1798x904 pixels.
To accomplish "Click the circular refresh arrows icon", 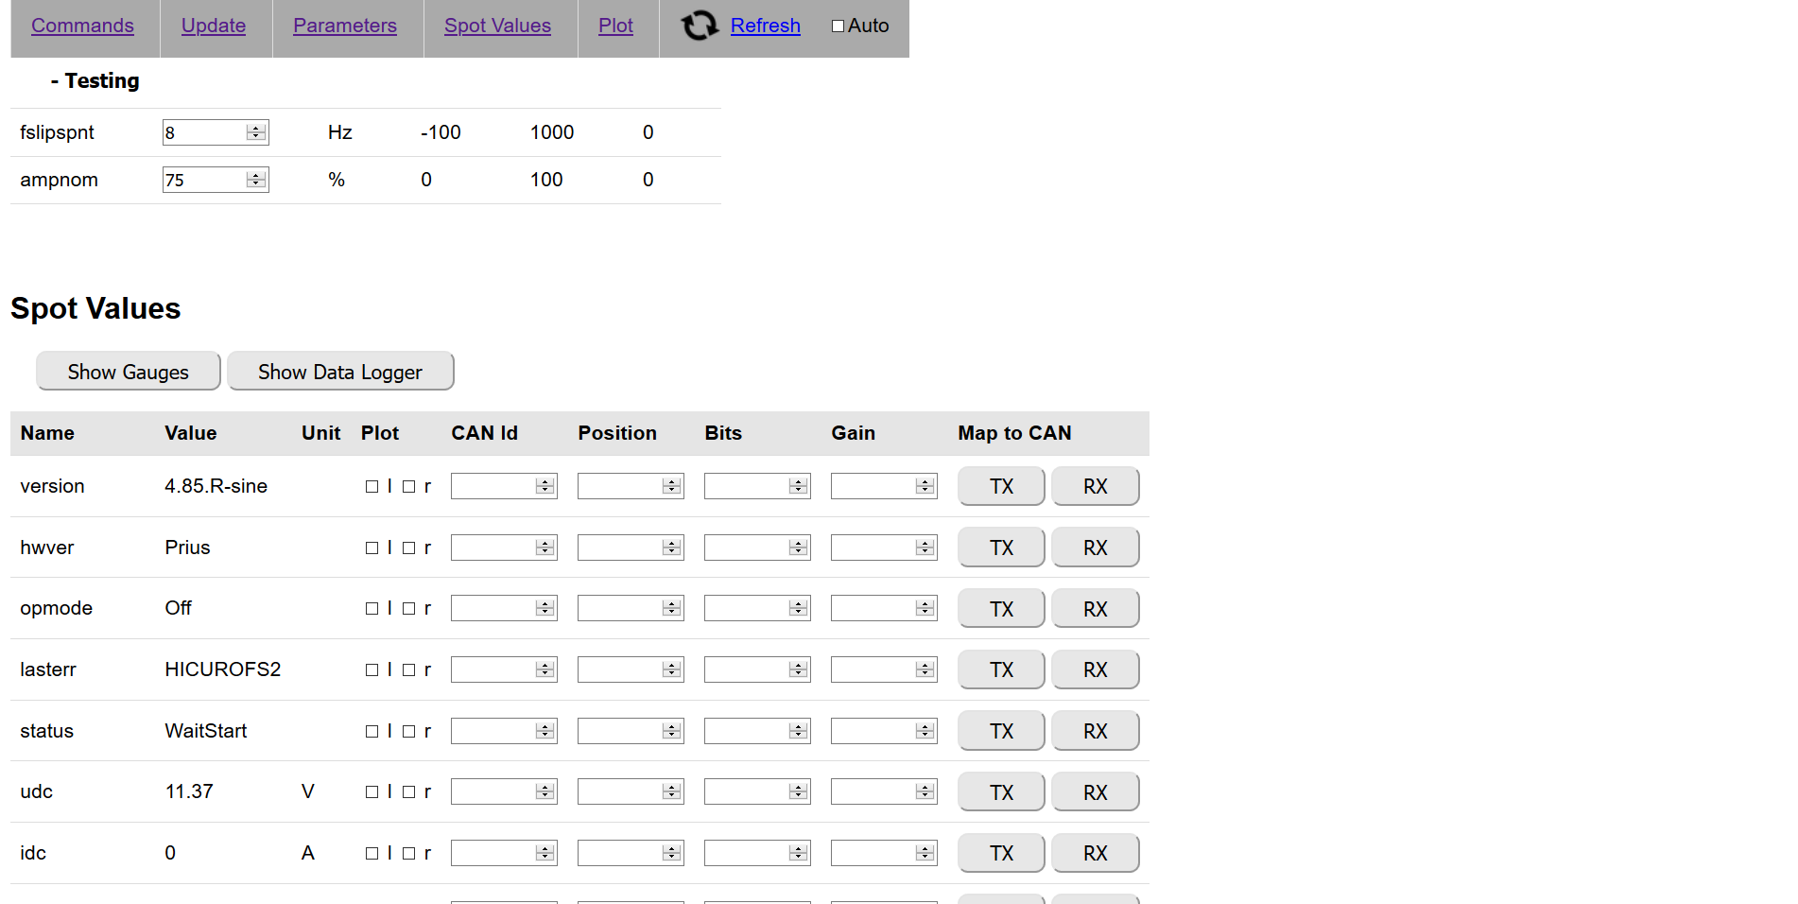I will (700, 26).
